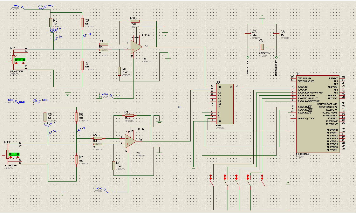Click the 20.00 temperature display on lower RT1
The width and height of the screenshot is (356, 213).
click(14, 154)
